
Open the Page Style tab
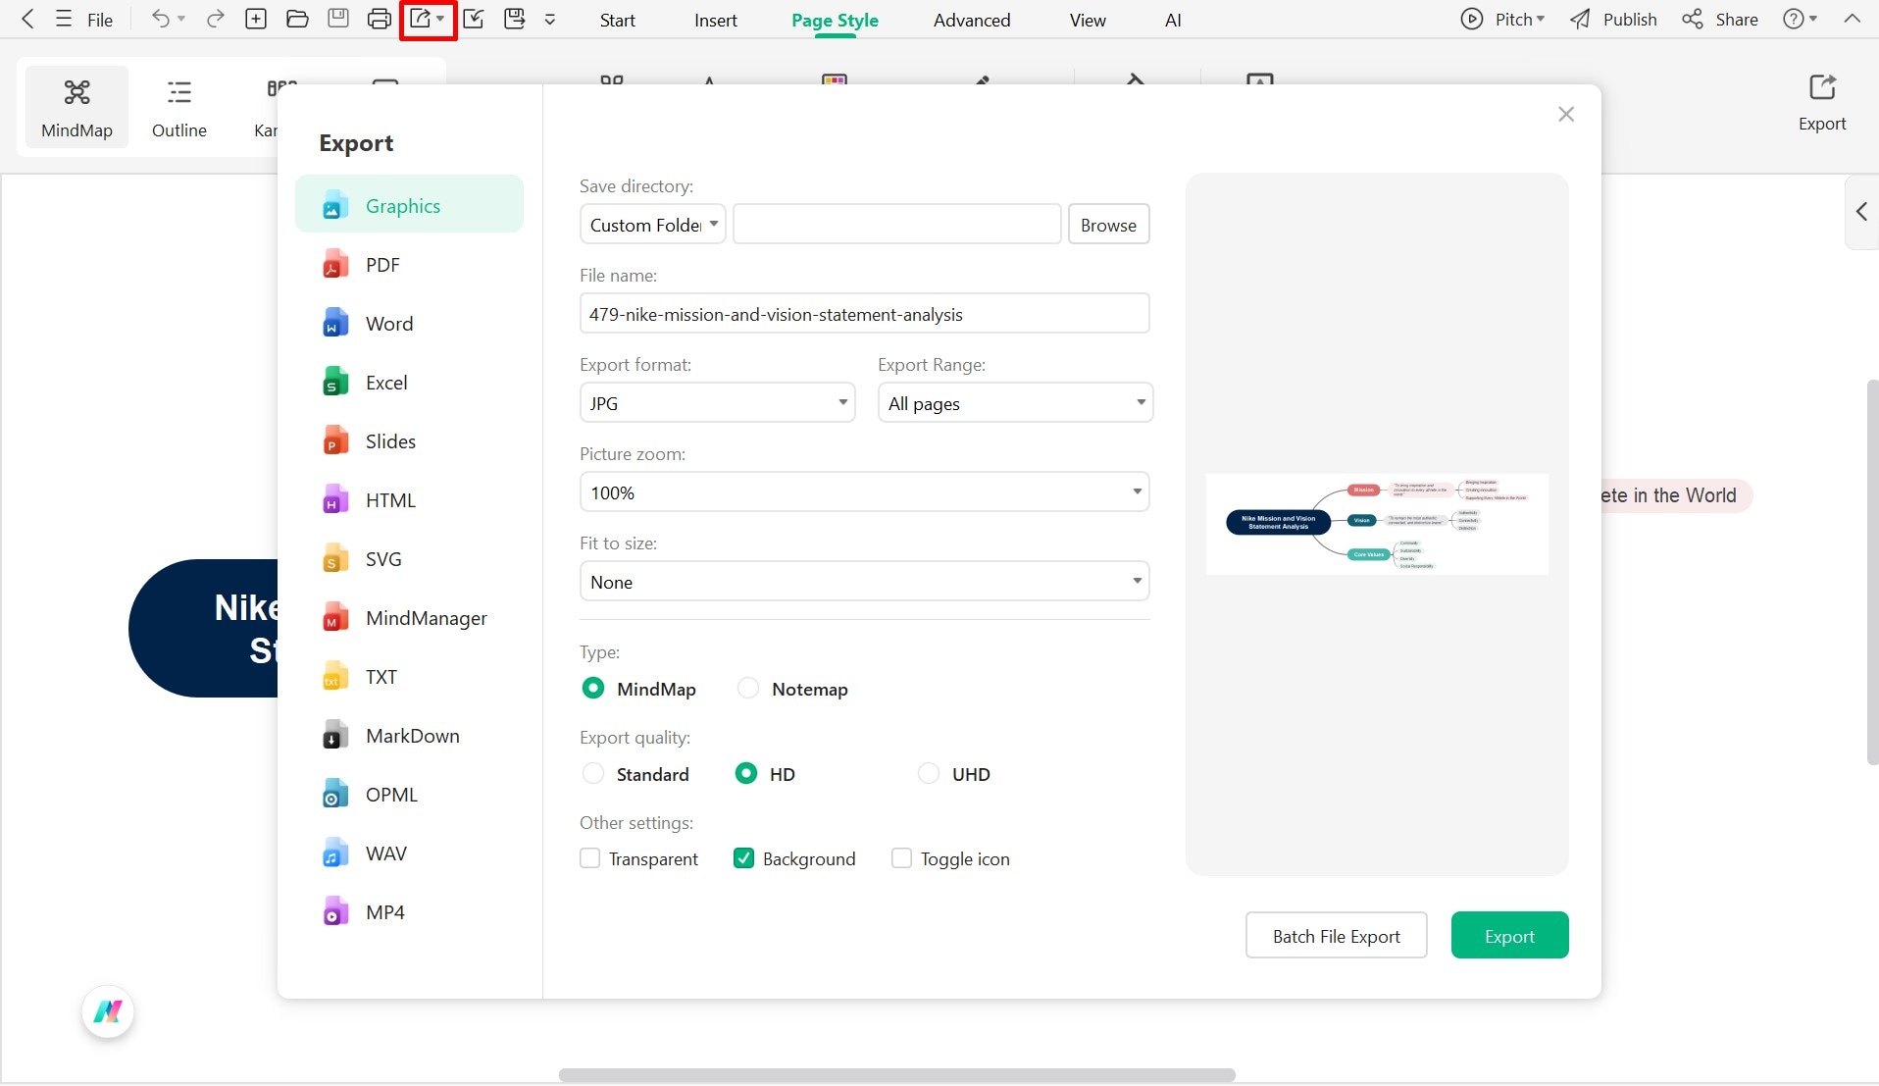coord(835,20)
